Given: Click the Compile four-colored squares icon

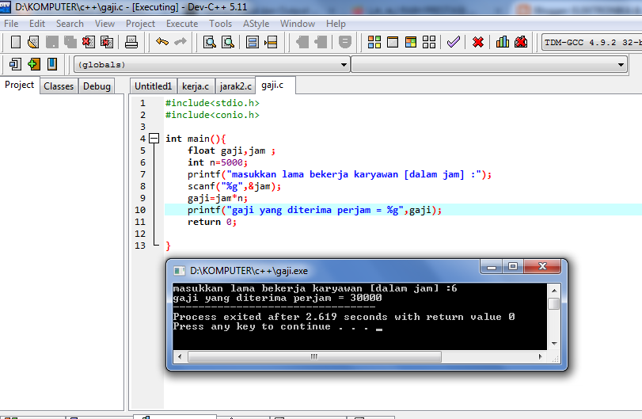Looking at the screenshot, I should click(x=374, y=42).
